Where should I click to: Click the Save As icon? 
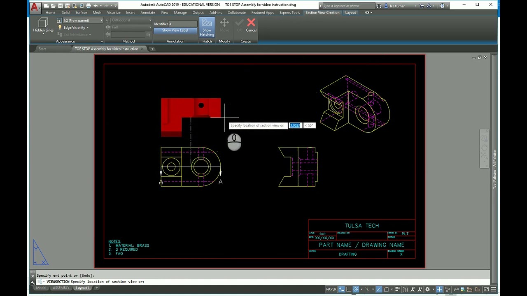coord(68,6)
